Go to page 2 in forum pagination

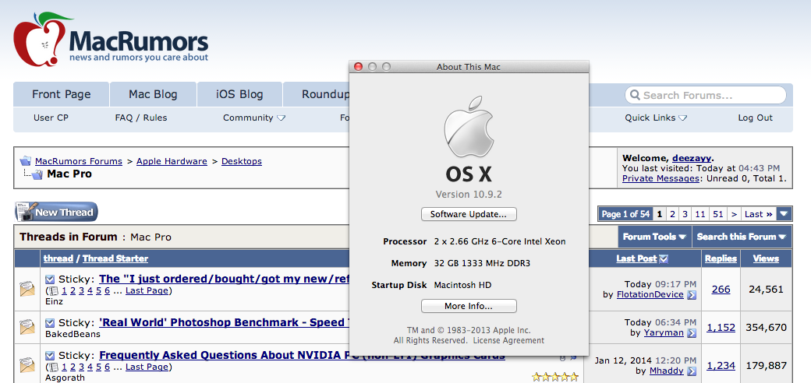coord(672,214)
